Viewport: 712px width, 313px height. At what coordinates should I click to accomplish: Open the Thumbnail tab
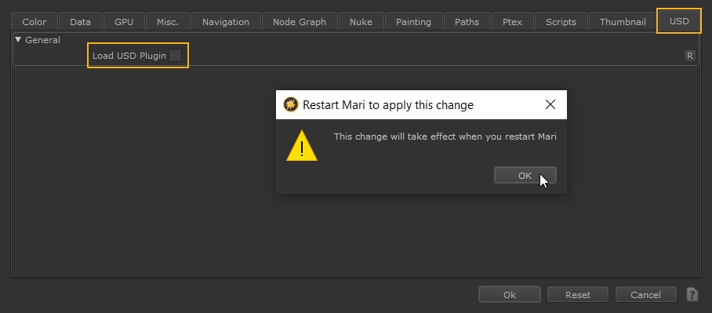click(x=623, y=22)
